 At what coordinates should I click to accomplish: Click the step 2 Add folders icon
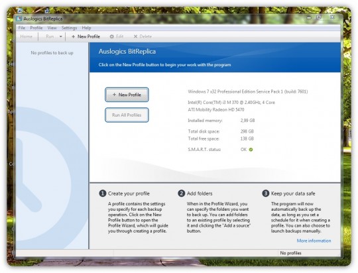pyautogui.click(x=181, y=193)
